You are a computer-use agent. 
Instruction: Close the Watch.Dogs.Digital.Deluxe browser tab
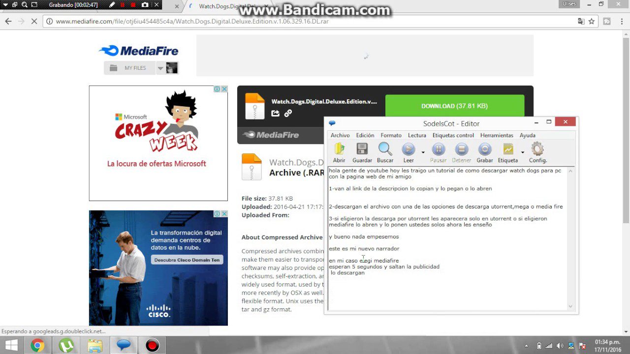266,6
